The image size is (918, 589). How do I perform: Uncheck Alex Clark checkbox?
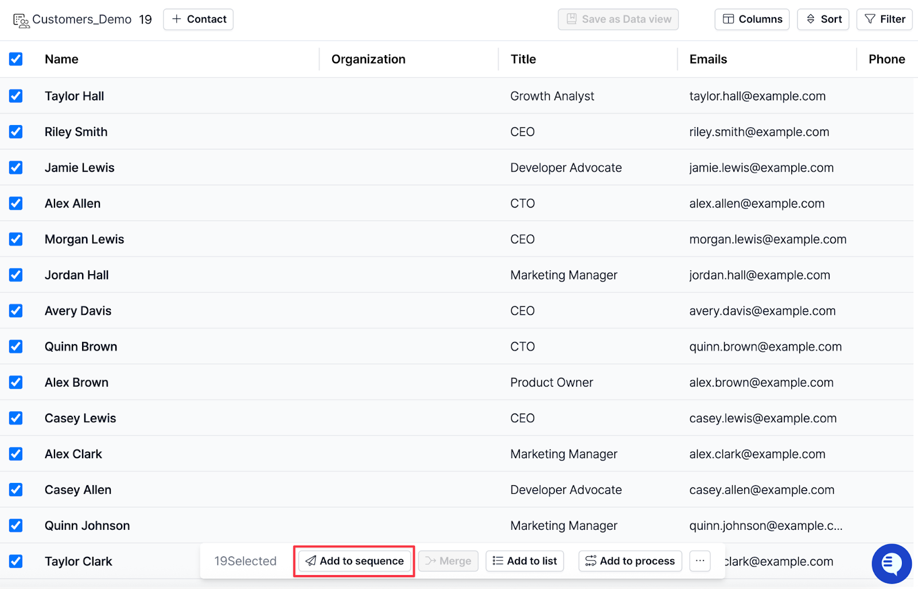16,454
